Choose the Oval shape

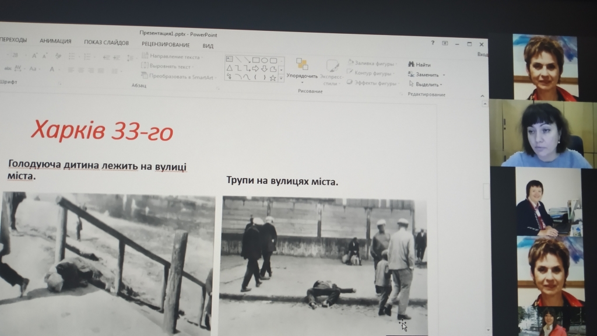[264, 60]
